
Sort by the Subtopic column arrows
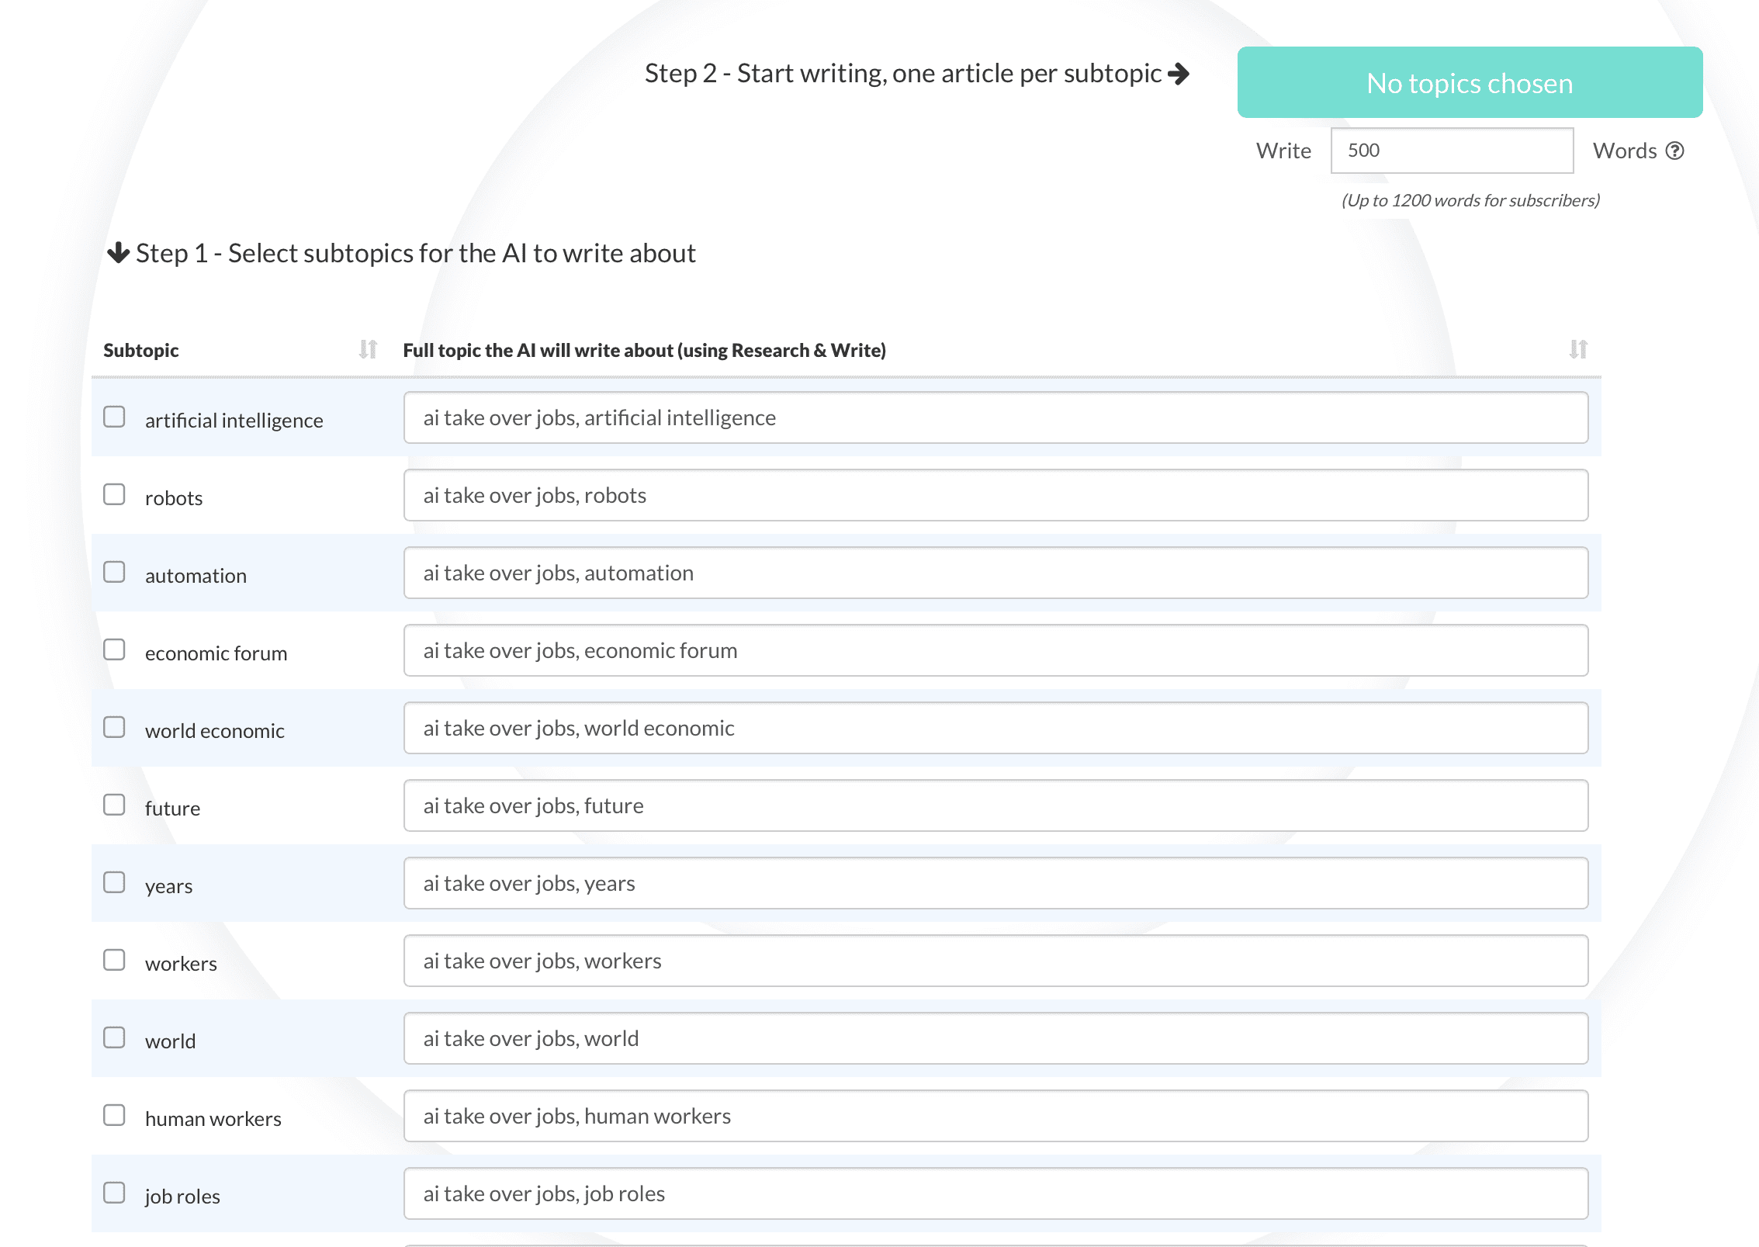pos(368,350)
